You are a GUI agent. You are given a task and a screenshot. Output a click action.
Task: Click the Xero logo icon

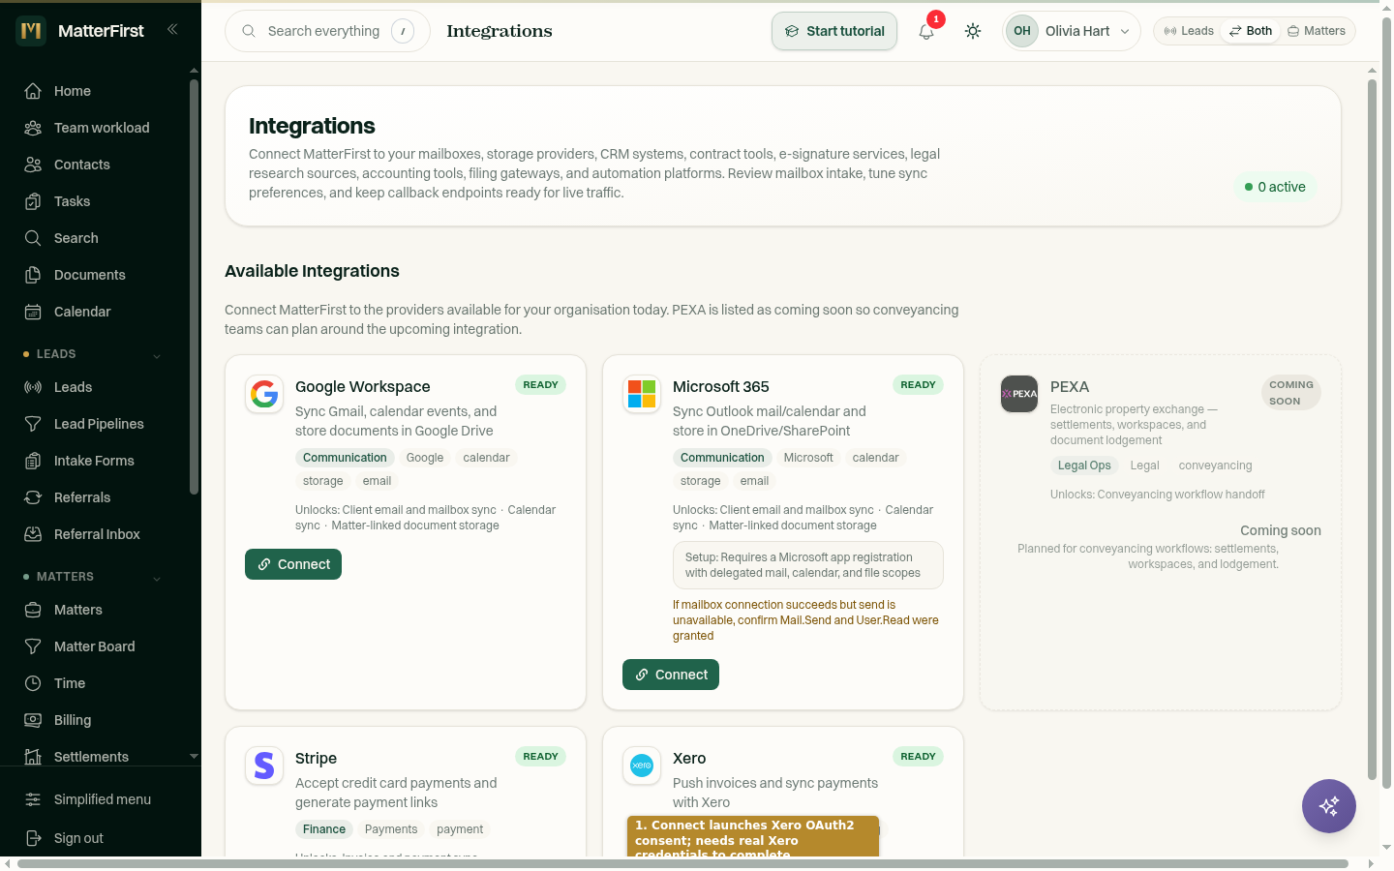click(x=642, y=766)
